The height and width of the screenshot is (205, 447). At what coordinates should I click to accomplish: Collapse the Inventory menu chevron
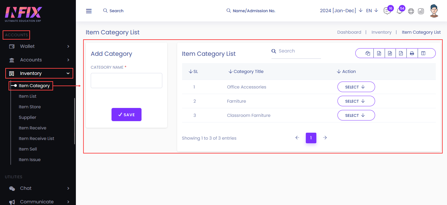[68, 73]
